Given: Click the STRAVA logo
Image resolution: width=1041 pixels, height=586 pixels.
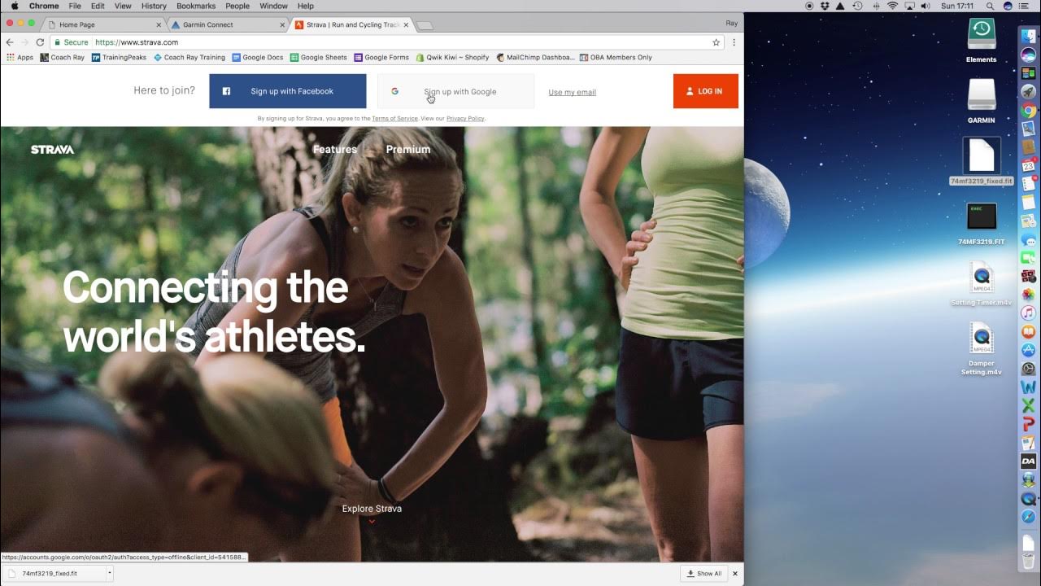Looking at the screenshot, I should click(52, 150).
